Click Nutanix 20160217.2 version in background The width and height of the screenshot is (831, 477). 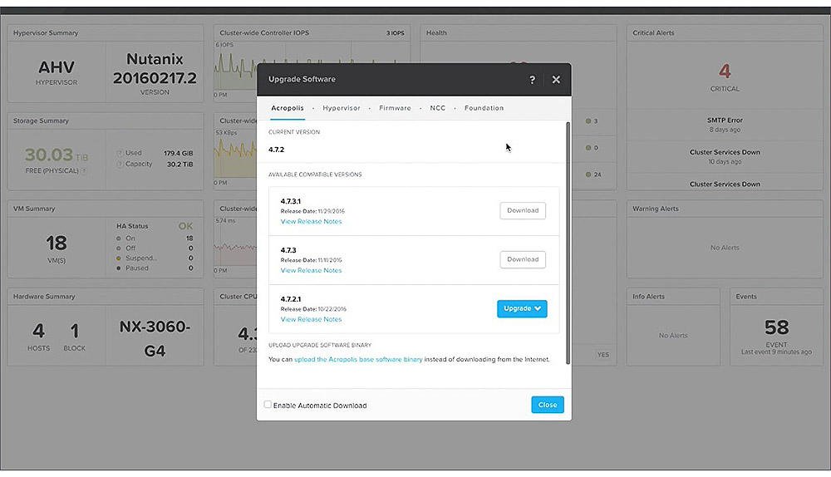pos(155,69)
